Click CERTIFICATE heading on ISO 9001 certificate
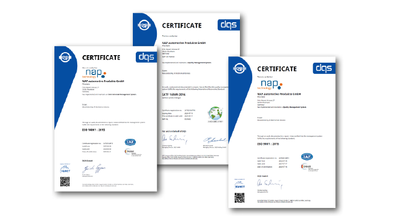Image resolution: width=395 pixels, height=222 pixels. click(277, 69)
